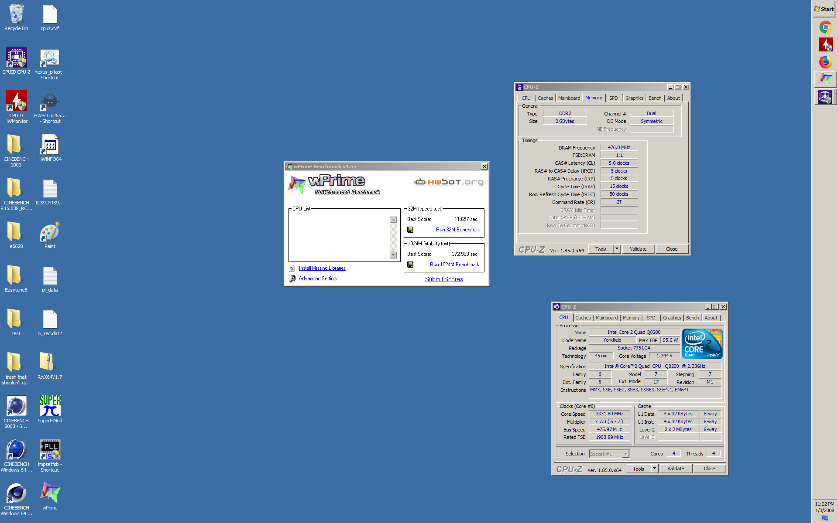Click CPU List scroll down arrow
The image size is (838, 523).
tap(394, 255)
